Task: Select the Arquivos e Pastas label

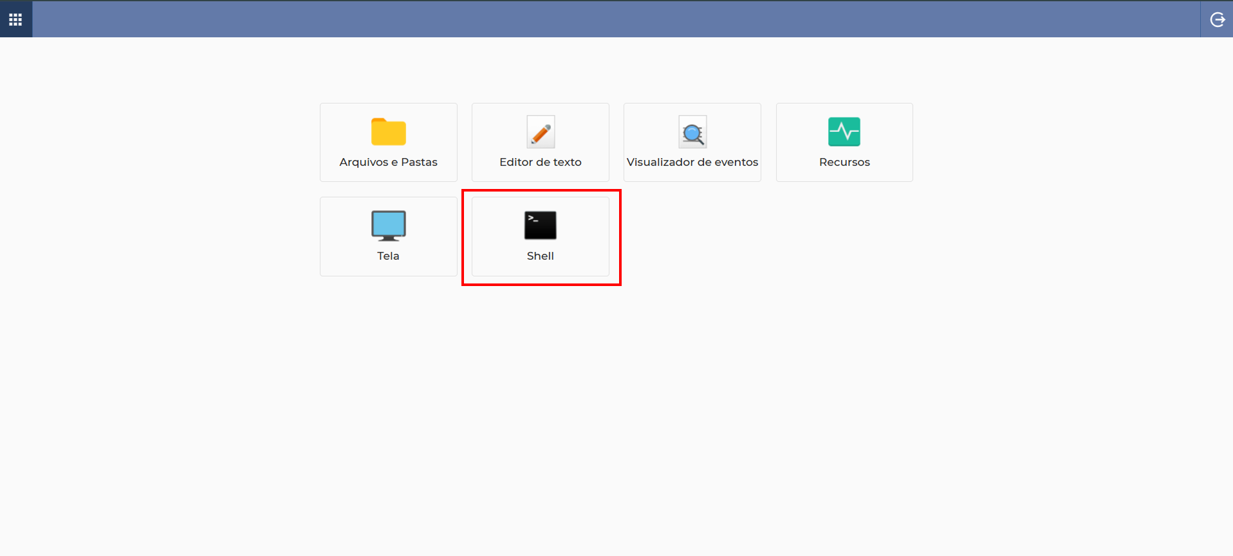Action: tap(389, 162)
